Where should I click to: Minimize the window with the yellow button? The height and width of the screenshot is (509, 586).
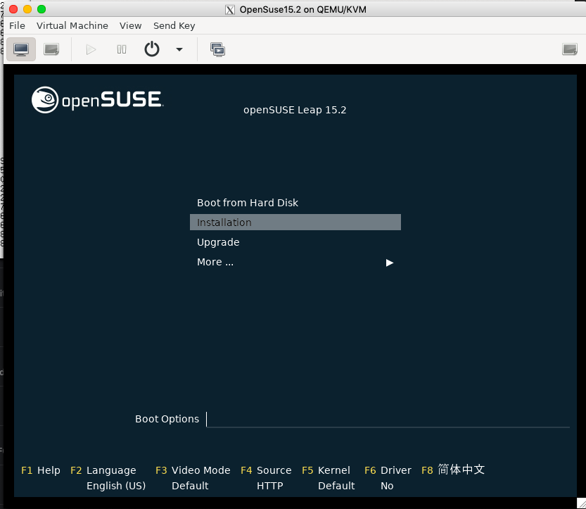[27, 9]
